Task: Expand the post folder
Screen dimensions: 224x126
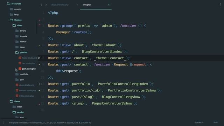Action: click(20, 80)
